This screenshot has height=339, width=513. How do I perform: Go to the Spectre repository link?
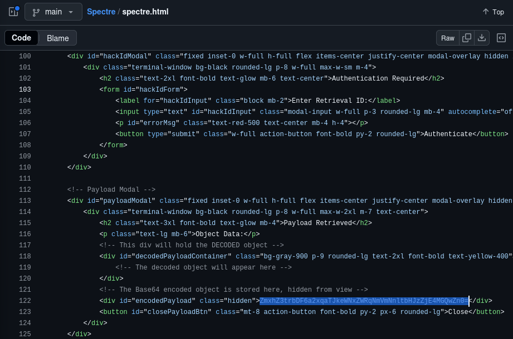(x=101, y=12)
